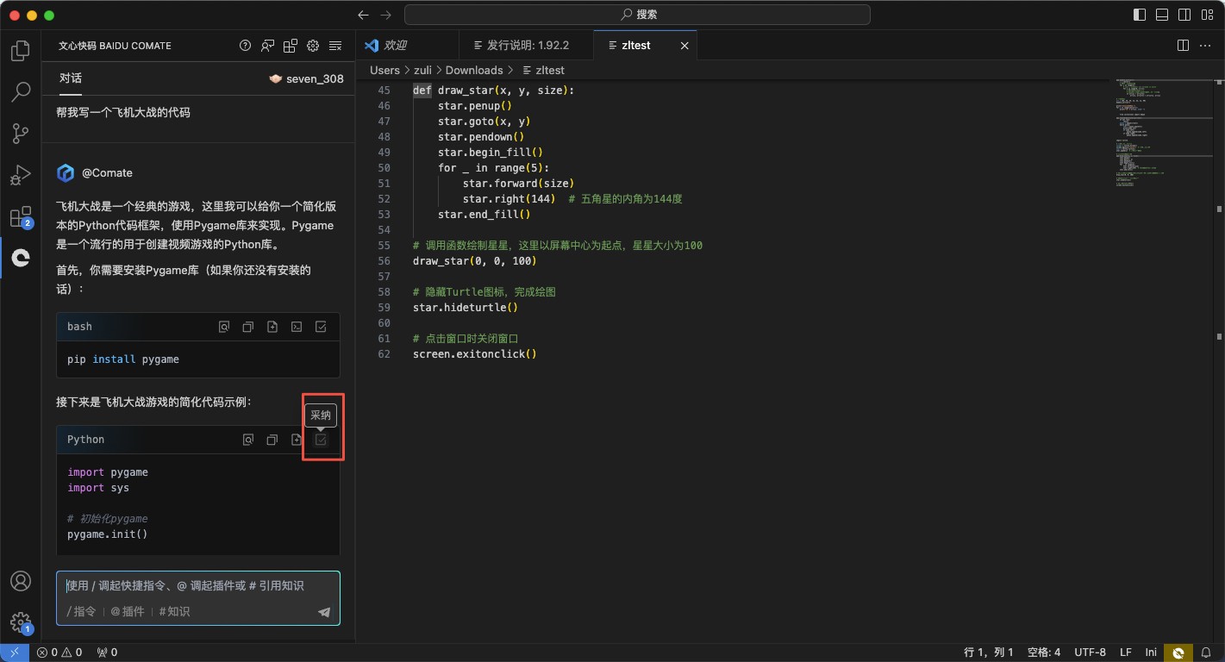Change language mode via Ini
This screenshot has width=1225, height=662.
(x=1151, y=653)
